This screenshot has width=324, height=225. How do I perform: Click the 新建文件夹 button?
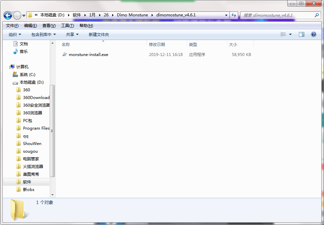[x=99, y=34]
